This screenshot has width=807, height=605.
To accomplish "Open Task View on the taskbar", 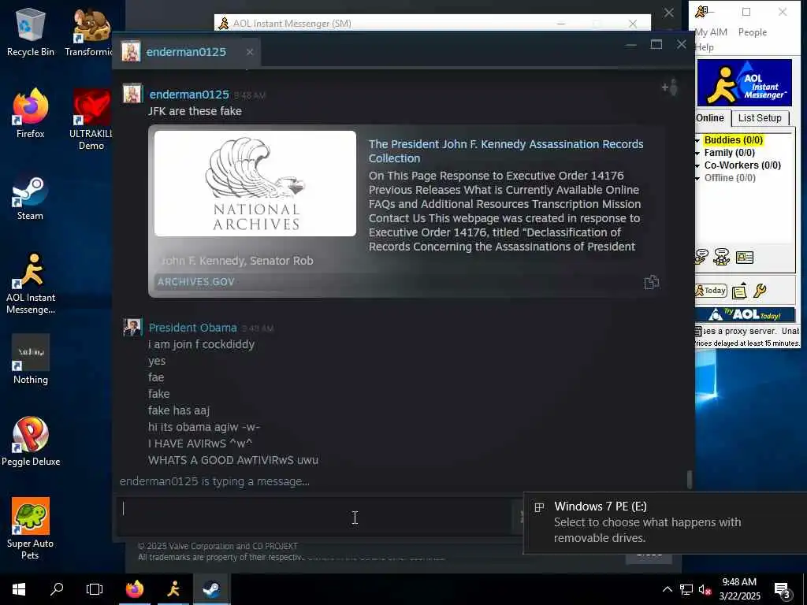I will tap(95, 589).
